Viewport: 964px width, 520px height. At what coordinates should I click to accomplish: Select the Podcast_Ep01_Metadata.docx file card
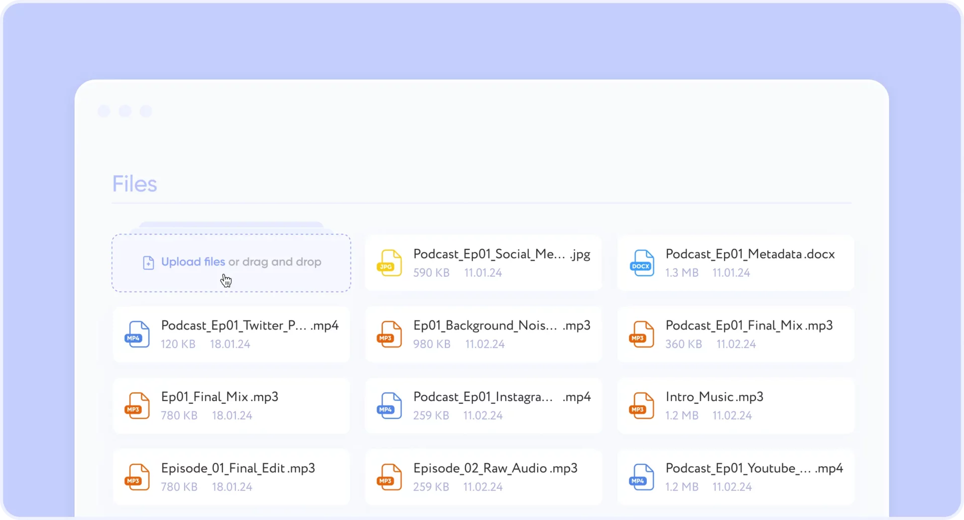pyautogui.click(x=735, y=263)
